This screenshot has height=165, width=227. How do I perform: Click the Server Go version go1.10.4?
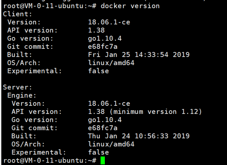pos(105,120)
